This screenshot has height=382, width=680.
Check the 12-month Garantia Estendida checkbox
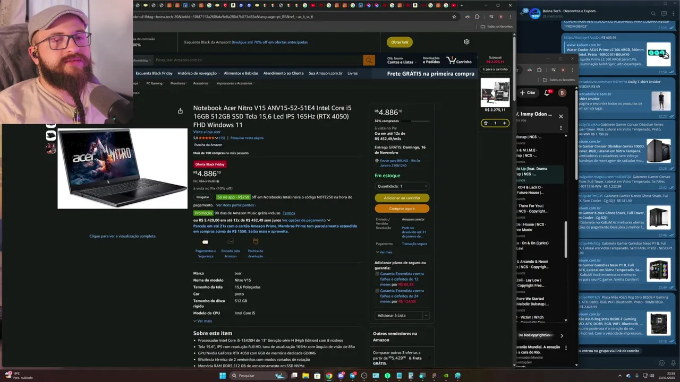coord(377,274)
